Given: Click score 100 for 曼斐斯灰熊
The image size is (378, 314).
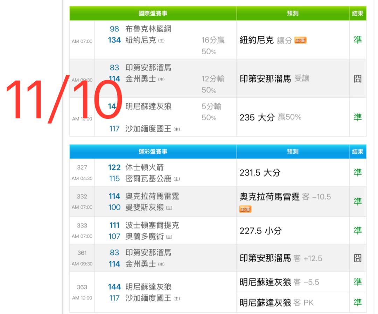Looking at the screenshot, I should point(114,207).
